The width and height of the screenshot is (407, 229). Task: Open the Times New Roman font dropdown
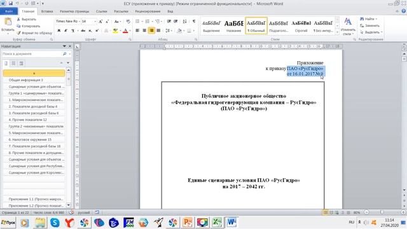(79, 21)
